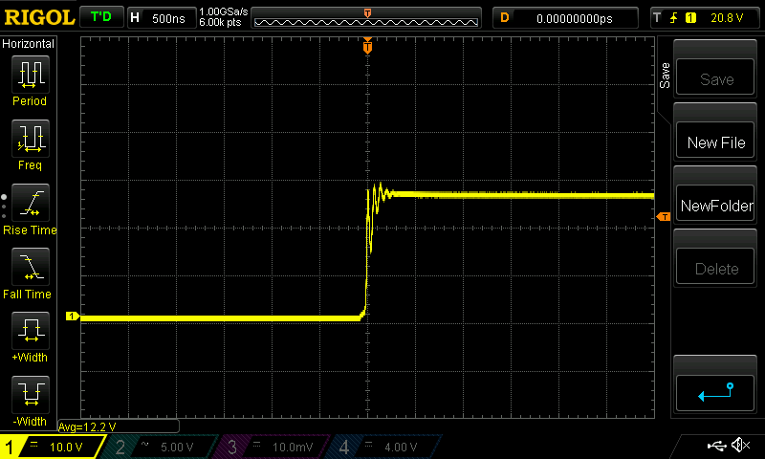Select the Freq measurement icon

click(29, 140)
